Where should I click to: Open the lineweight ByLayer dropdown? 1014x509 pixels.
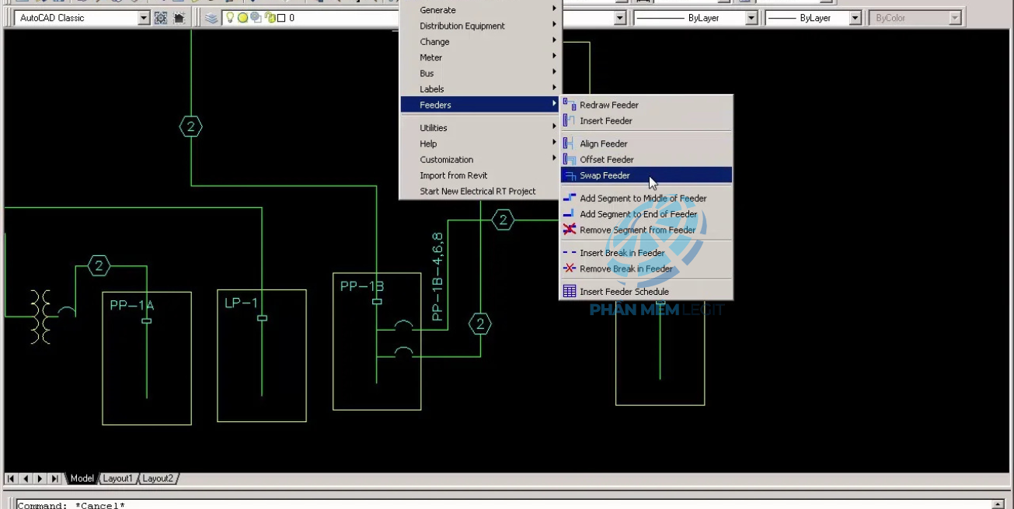tap(855, 18)
